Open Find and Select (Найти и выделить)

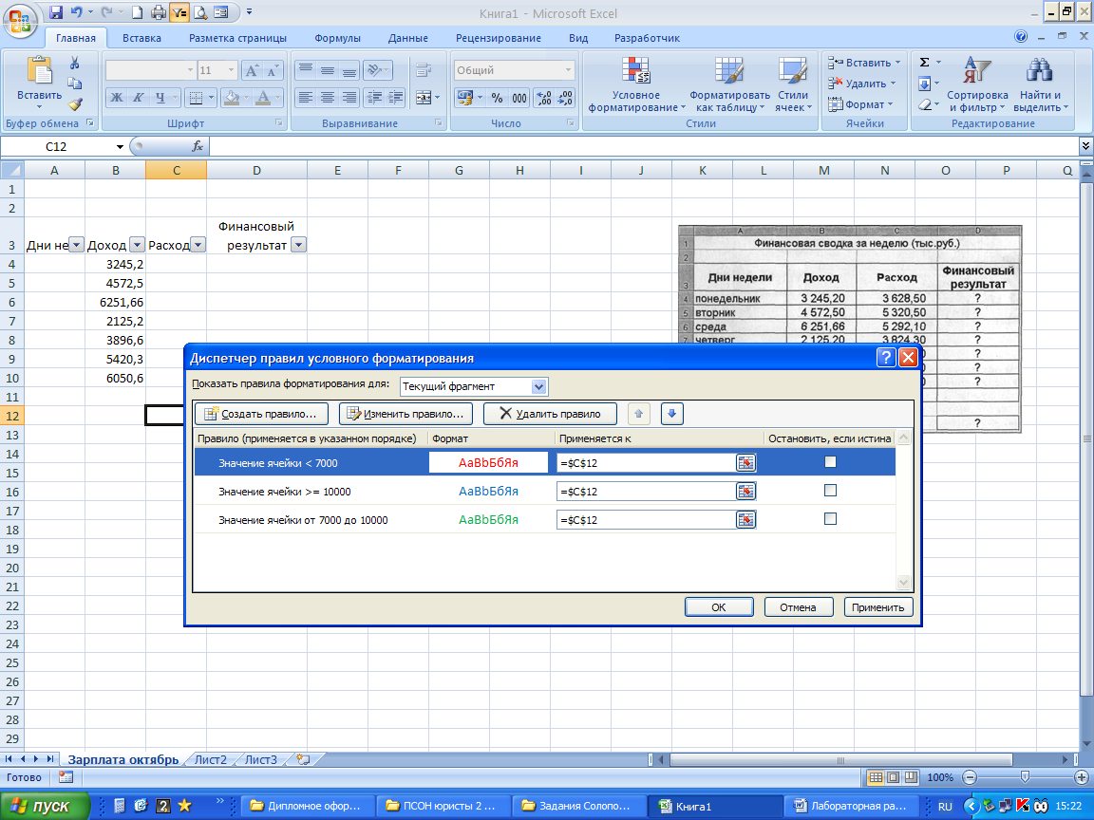coord(1040,84)
